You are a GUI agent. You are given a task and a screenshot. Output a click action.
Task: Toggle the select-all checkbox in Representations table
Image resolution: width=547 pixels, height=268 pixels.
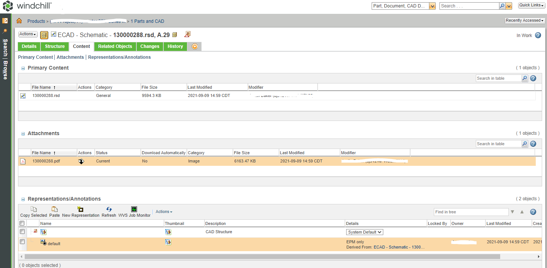[22, 223]
